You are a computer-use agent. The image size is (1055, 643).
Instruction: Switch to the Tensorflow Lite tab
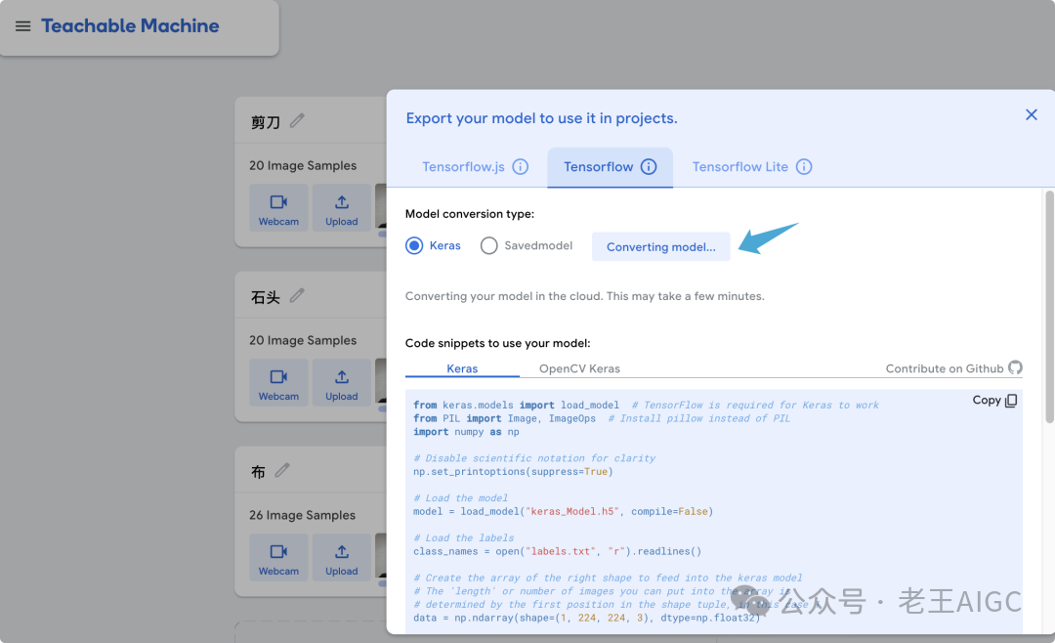coord(751,167)
